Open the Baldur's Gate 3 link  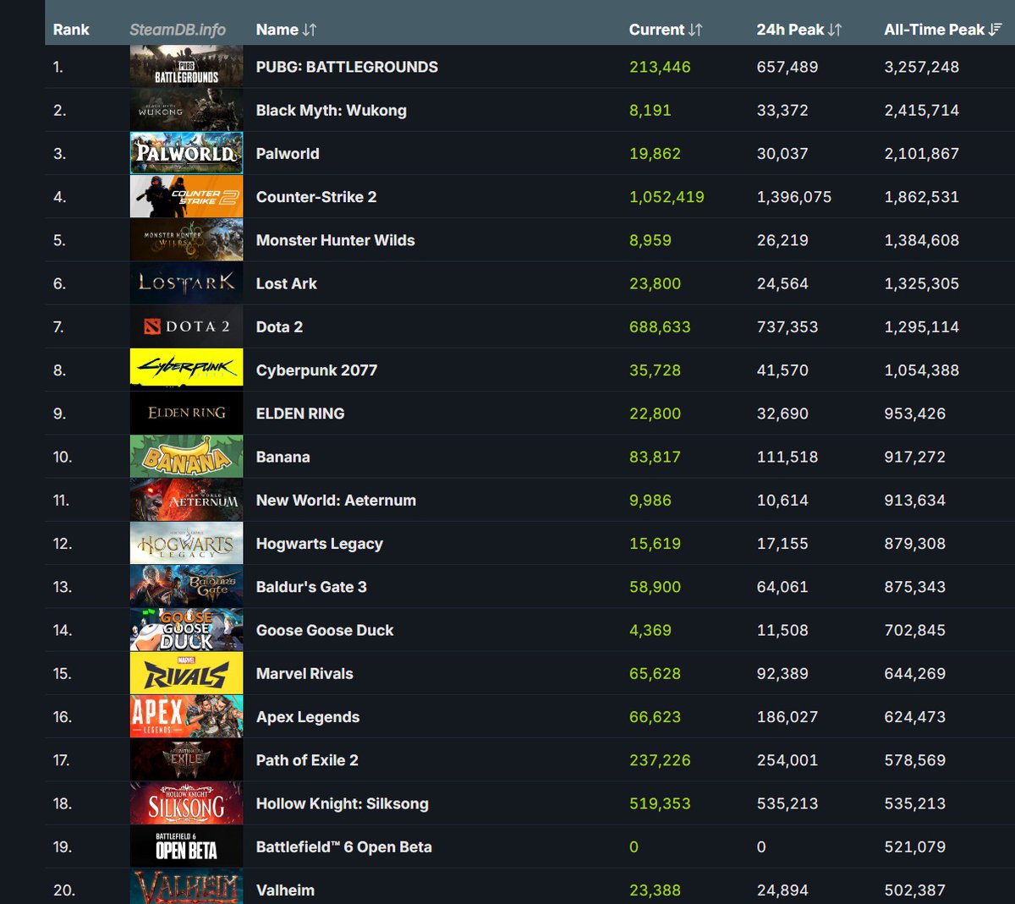(311, 587)
